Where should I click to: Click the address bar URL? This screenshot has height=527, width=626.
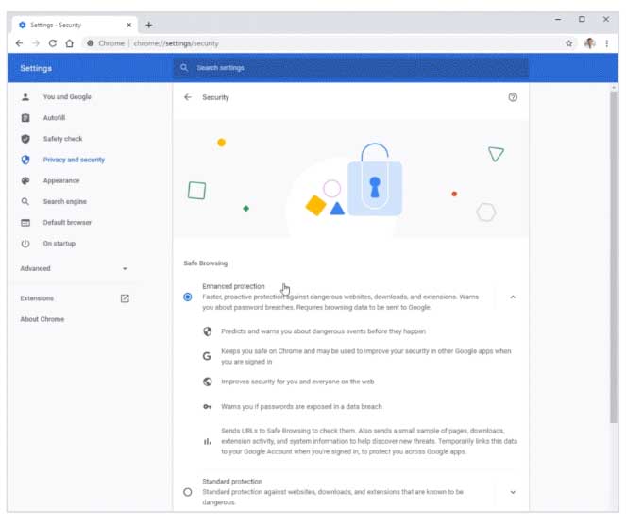pyautogui.click(x=176, y=43)
